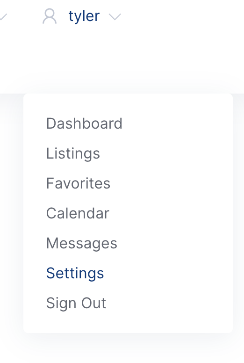Screen dimensions: 244x363
Task: View Messages from the user menu
Action: click(x=82, y=243)
